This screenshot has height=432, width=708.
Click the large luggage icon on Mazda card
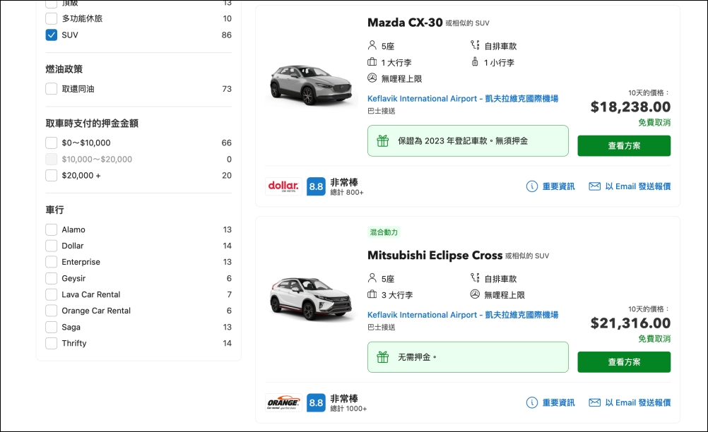372,62
